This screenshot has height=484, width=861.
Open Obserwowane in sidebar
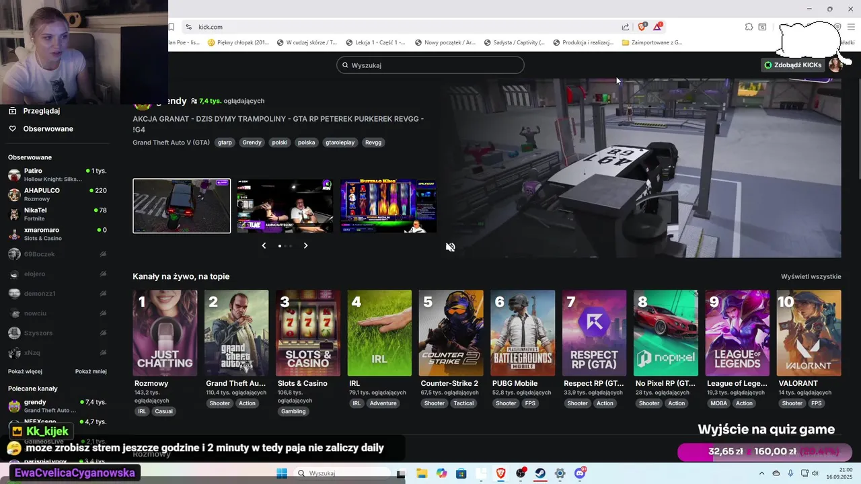[48, 128]
